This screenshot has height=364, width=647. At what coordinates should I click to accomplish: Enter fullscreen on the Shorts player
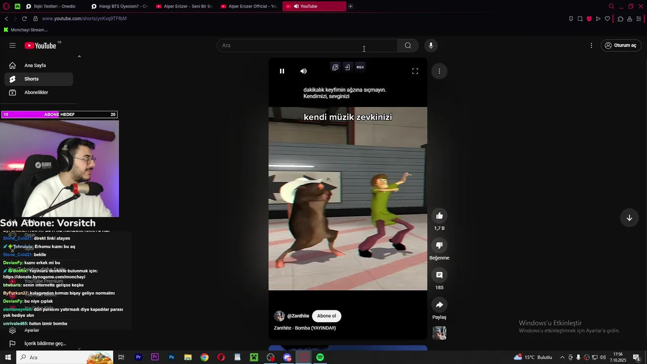click(415, 71)
